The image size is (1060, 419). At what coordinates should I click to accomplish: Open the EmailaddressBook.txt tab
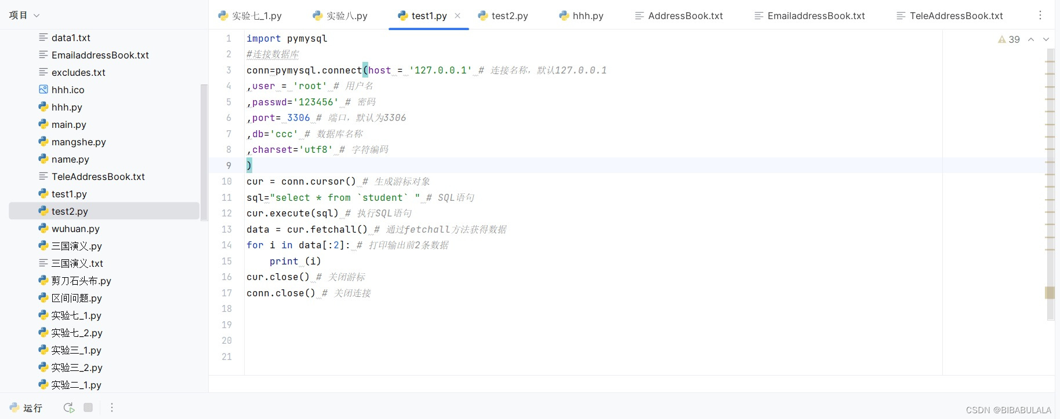[809, 16]
